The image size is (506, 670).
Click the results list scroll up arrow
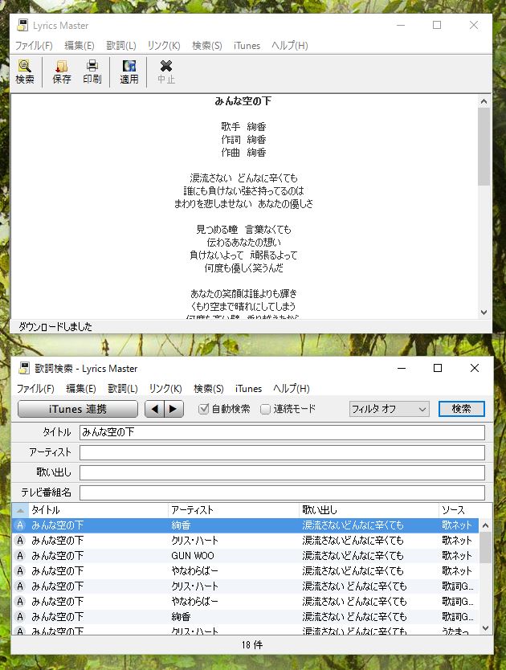(485, 525)
